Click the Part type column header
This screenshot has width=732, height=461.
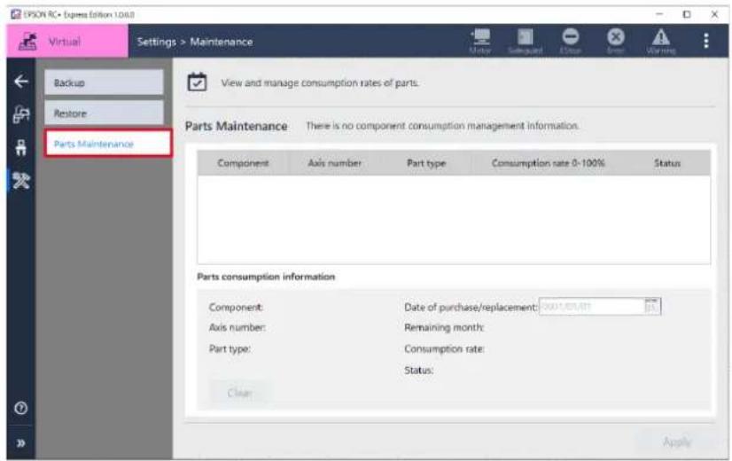[426, 163]
